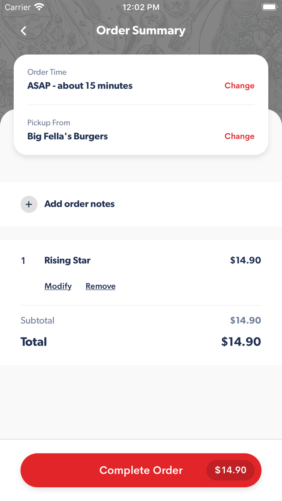
Task: Tap the back arrow on Order Summary
Action: tap(23, 30)
